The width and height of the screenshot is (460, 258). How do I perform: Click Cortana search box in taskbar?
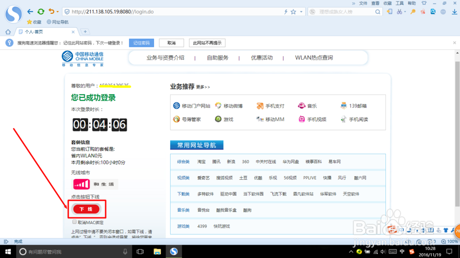pyautogui.click(x=73, y=252)
